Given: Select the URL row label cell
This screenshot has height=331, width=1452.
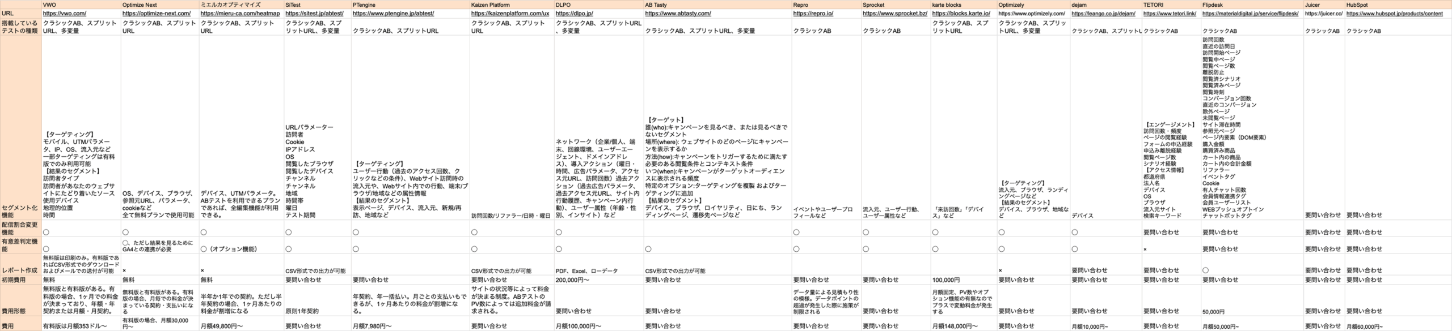Looking at the screenshot, I should pos(21,13).
